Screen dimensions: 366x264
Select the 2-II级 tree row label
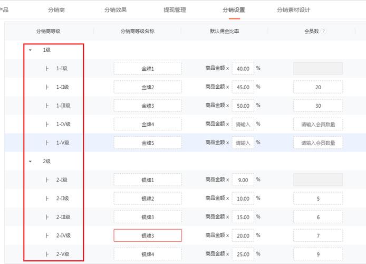point(63,199)
